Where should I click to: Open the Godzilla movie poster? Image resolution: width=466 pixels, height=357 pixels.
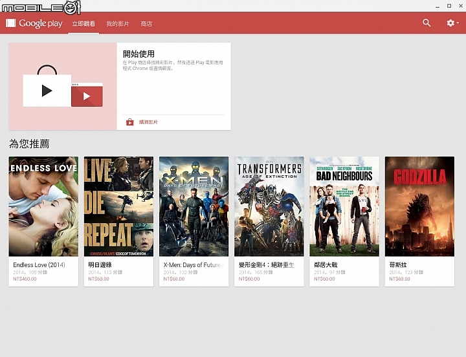419,206
